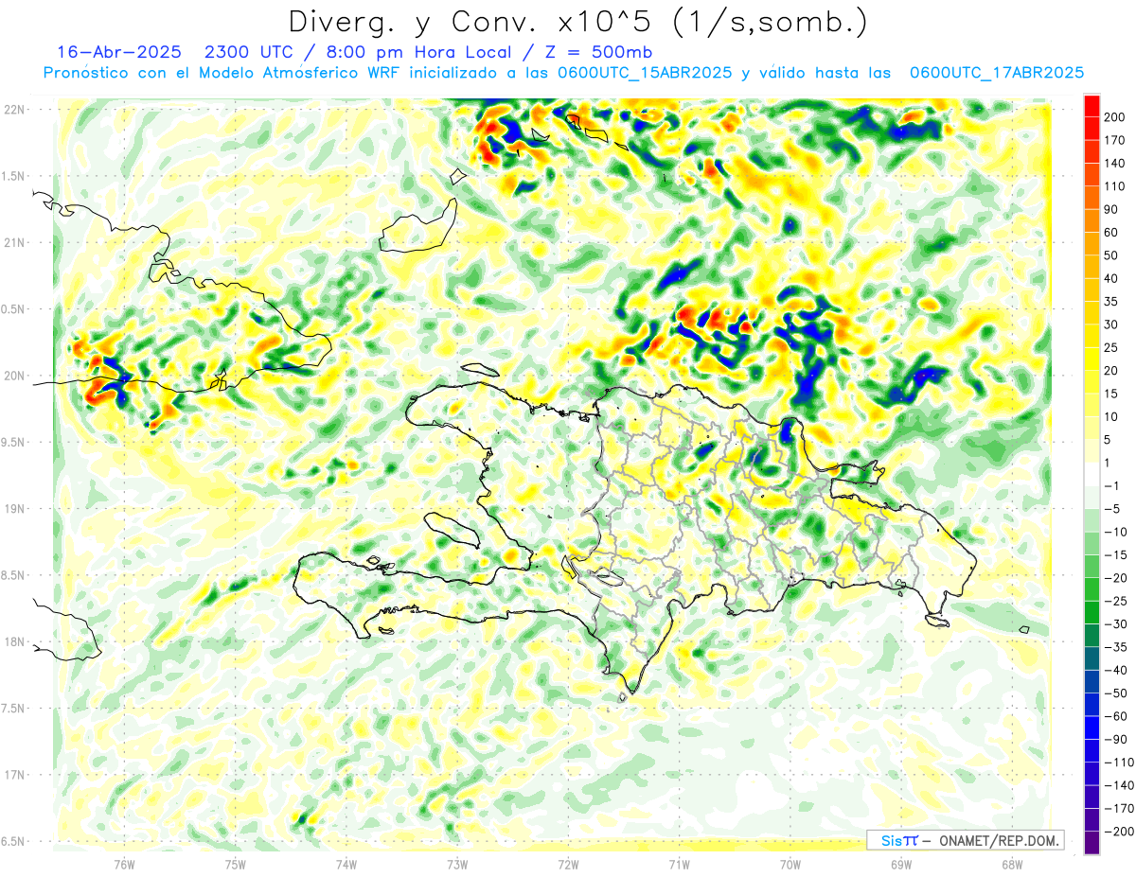
Task: Click the "76W" longitude label
Action: click(x=124, y=865)
